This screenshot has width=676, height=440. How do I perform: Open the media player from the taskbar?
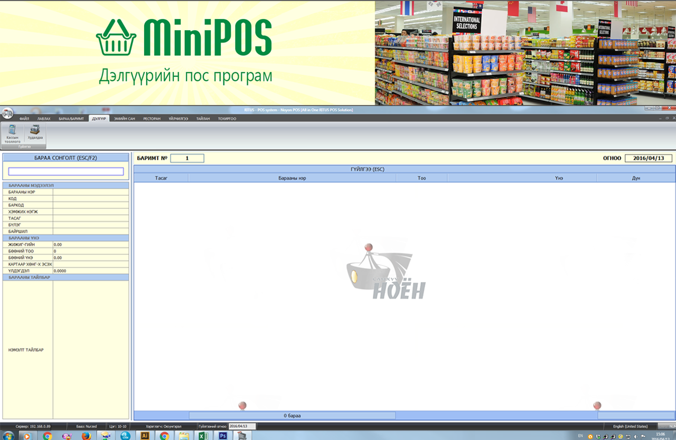coord(26,436)
